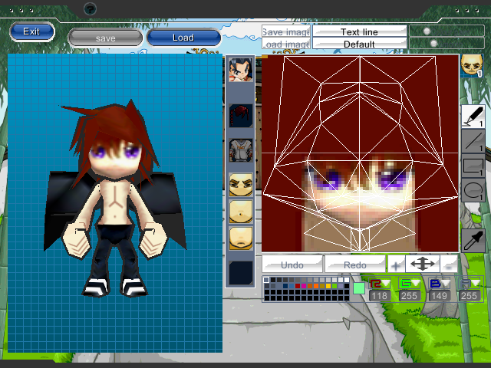The width and height of the screenshot is (491, 368).
Task: Pick the mustard palette swatch
Action: click(x=321, y=286)
